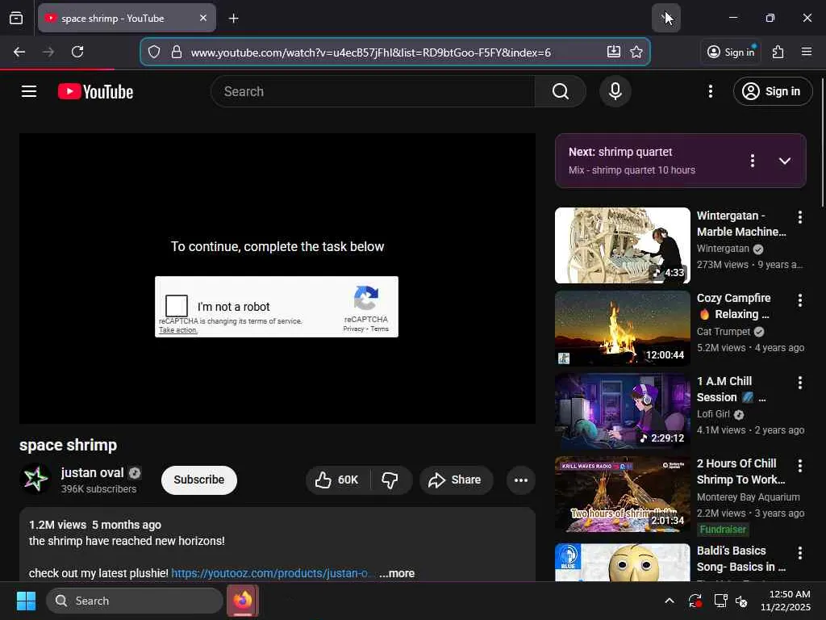The image size is (826, 620).
Task: Open options menu for Cozy Campfire video
Action: click(799, 300)
